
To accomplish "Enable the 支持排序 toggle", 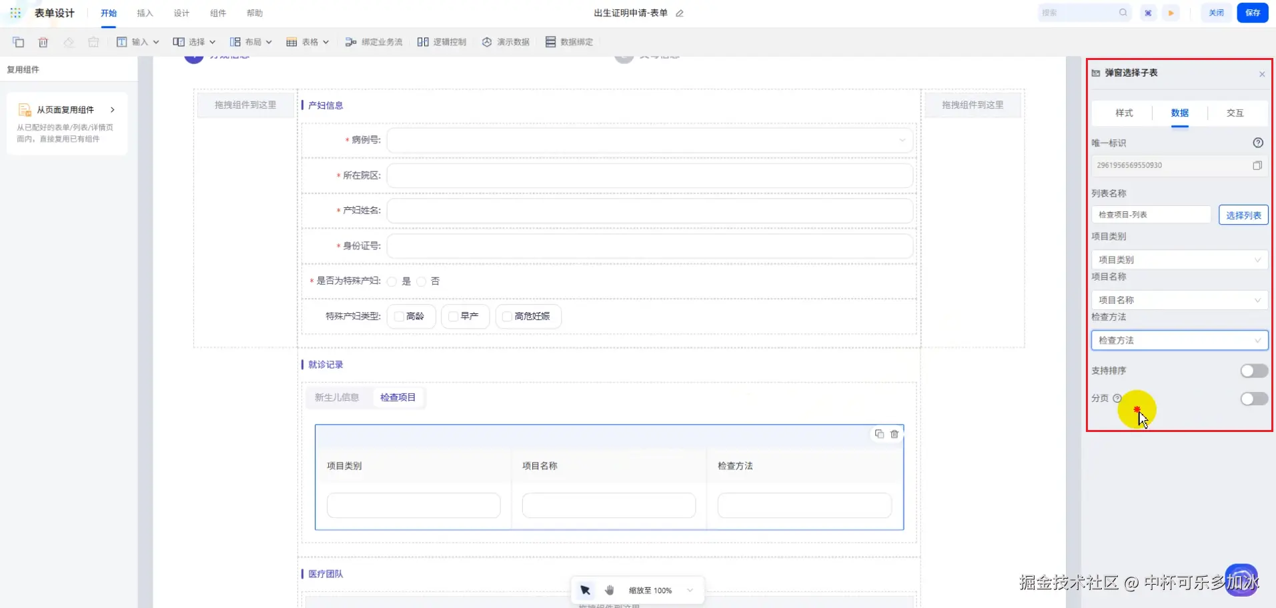I will point(1253,371).
